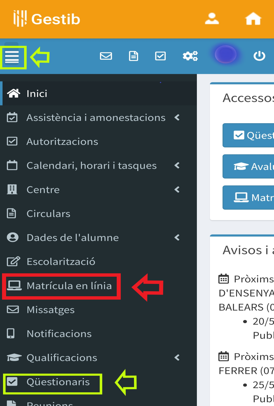Open the envelope messages icon in toolbar
Image resolution: width=274 pixels, height=406 pixels.
(x=106, y=56)
